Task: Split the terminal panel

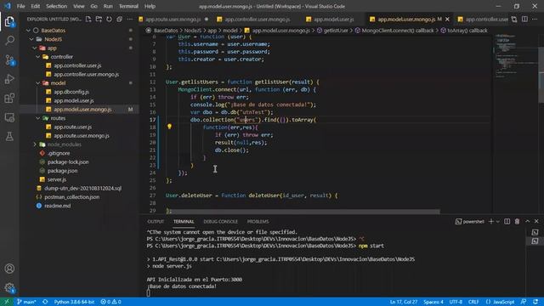Action: [507, 221]
